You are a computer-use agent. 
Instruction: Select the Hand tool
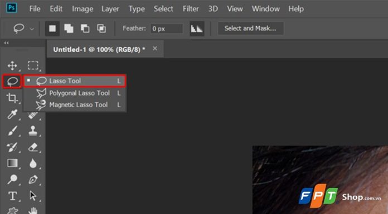click(33, 210)
